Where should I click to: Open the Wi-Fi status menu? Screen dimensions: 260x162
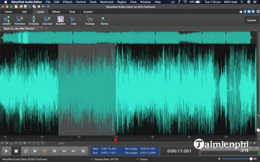coord(185,2)
